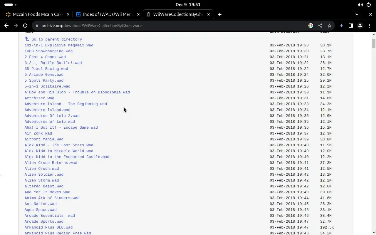Click the parent directory up-arrow icon

coord(27,39)
